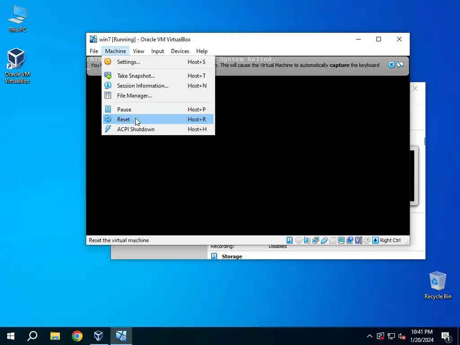
Task: Switch to VirtualBox Manager on the taskbar
Action: [99, 336]
